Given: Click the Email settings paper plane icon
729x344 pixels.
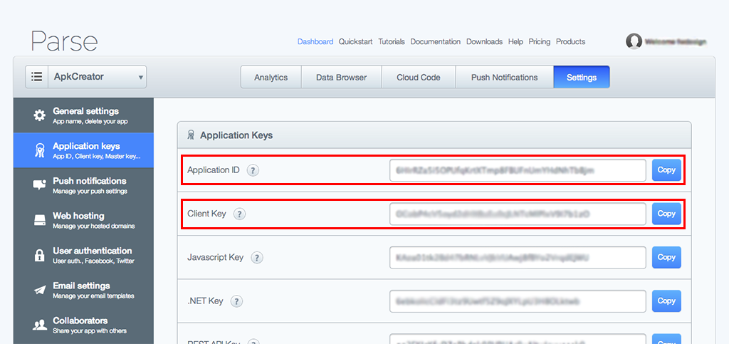Looking at the screenshot, I should point(40,290).
